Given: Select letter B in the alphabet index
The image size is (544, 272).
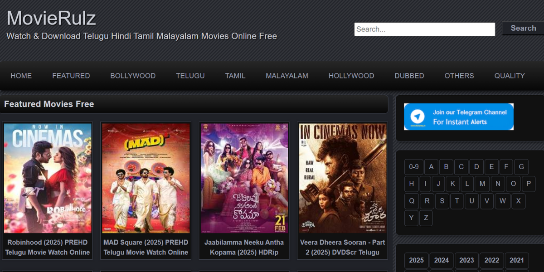Looking at the screenshot, I should tap(446, 167).
